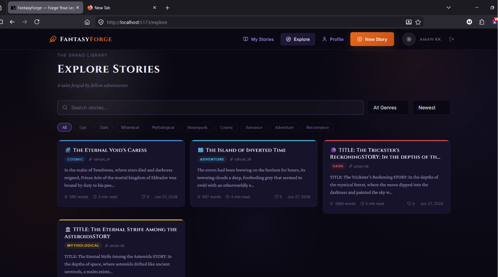The width and height of the screenshot is (498, 277).
Task: Go to the Profile page
Action: pos(333,39)
